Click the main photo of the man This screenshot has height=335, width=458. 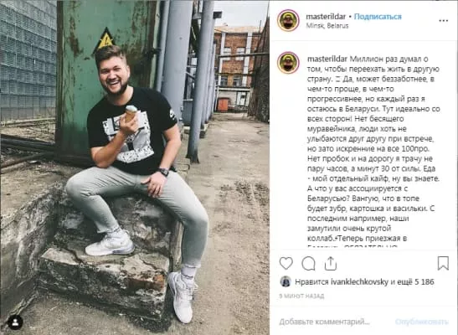135,167
